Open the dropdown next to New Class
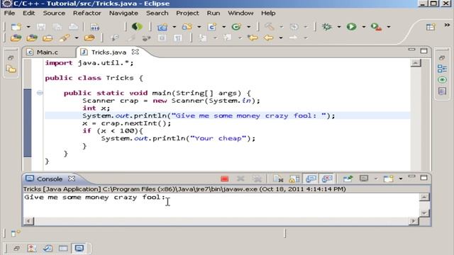The height and width of the screenshot is (255, 454). 249,27
